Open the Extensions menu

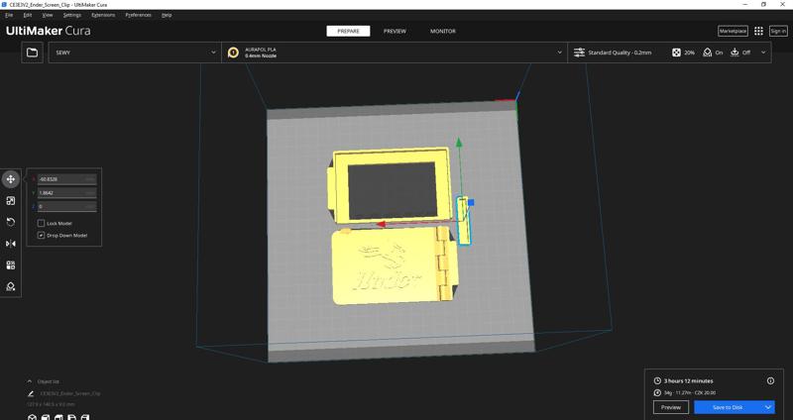pos(103,15)
